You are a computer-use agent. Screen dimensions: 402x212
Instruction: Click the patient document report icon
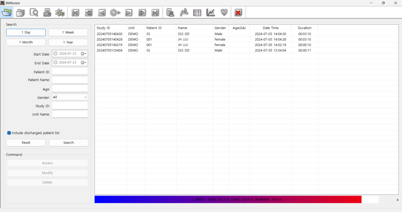pos(170,12)
